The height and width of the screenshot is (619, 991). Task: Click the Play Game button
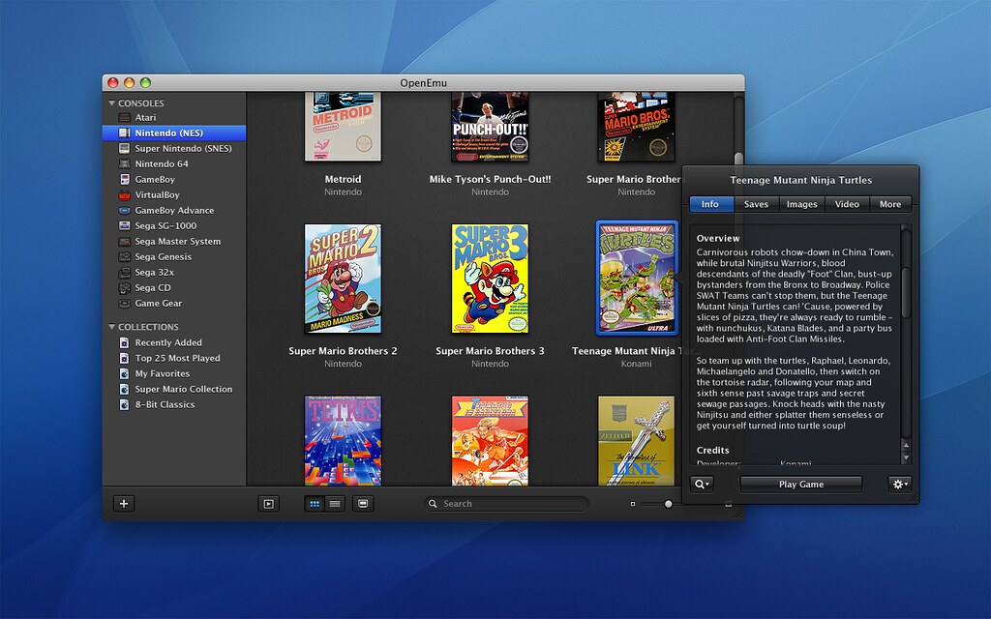[x=800, y=485]
